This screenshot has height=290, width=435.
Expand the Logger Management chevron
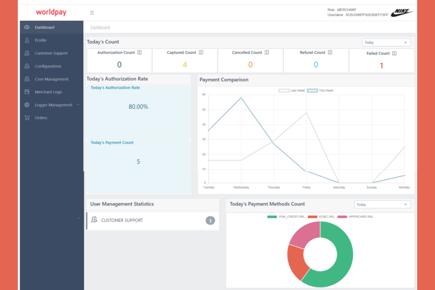click(x=78, y=105)
